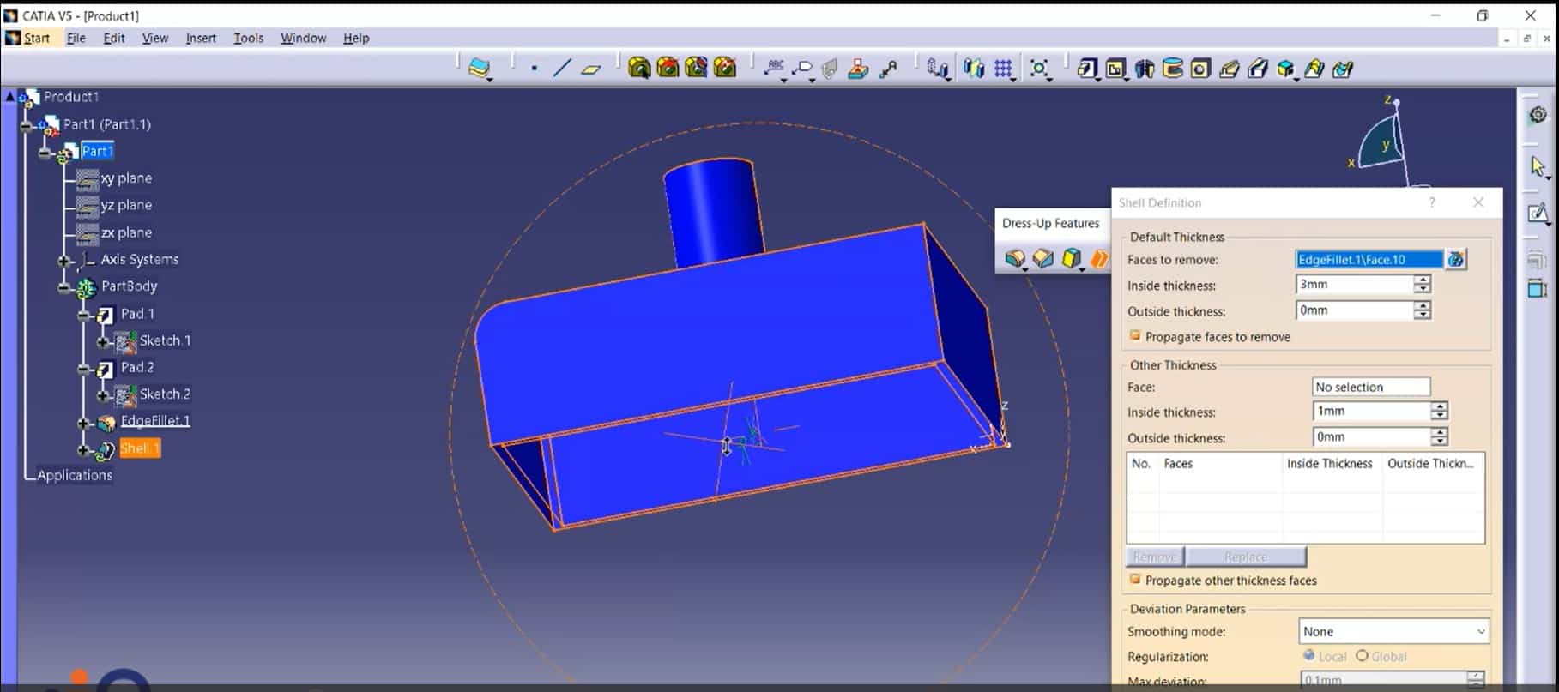The image size is (1559, 692).
Task: Click the Point tool icon
Action: [x=534, y=68]
